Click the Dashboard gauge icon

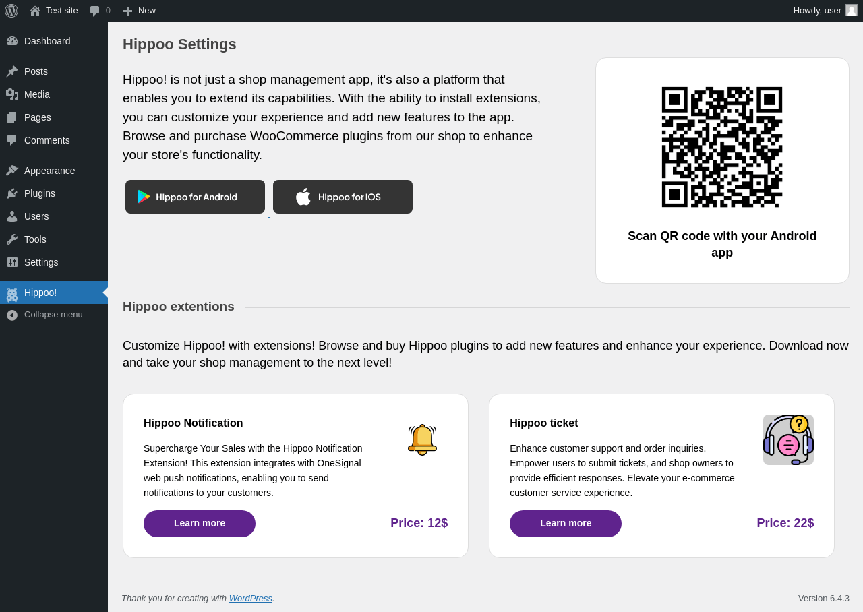(x=12, y=41)
